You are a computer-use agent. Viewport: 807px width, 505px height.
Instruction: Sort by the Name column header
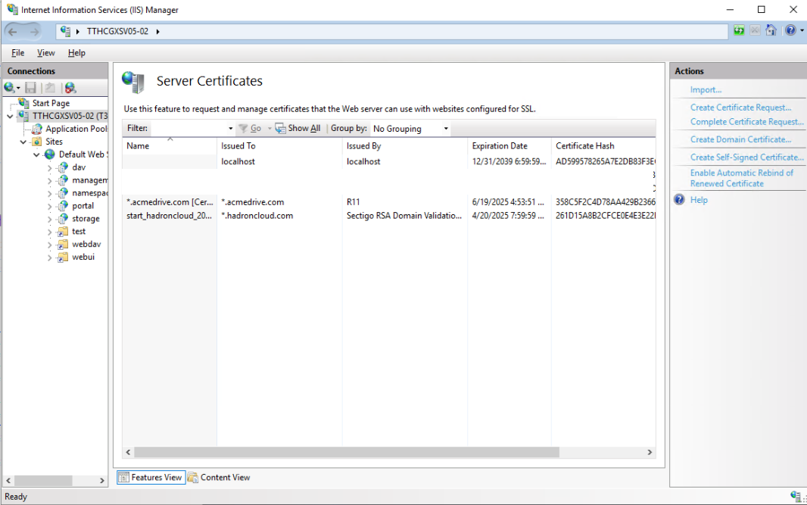coord(170,146)
